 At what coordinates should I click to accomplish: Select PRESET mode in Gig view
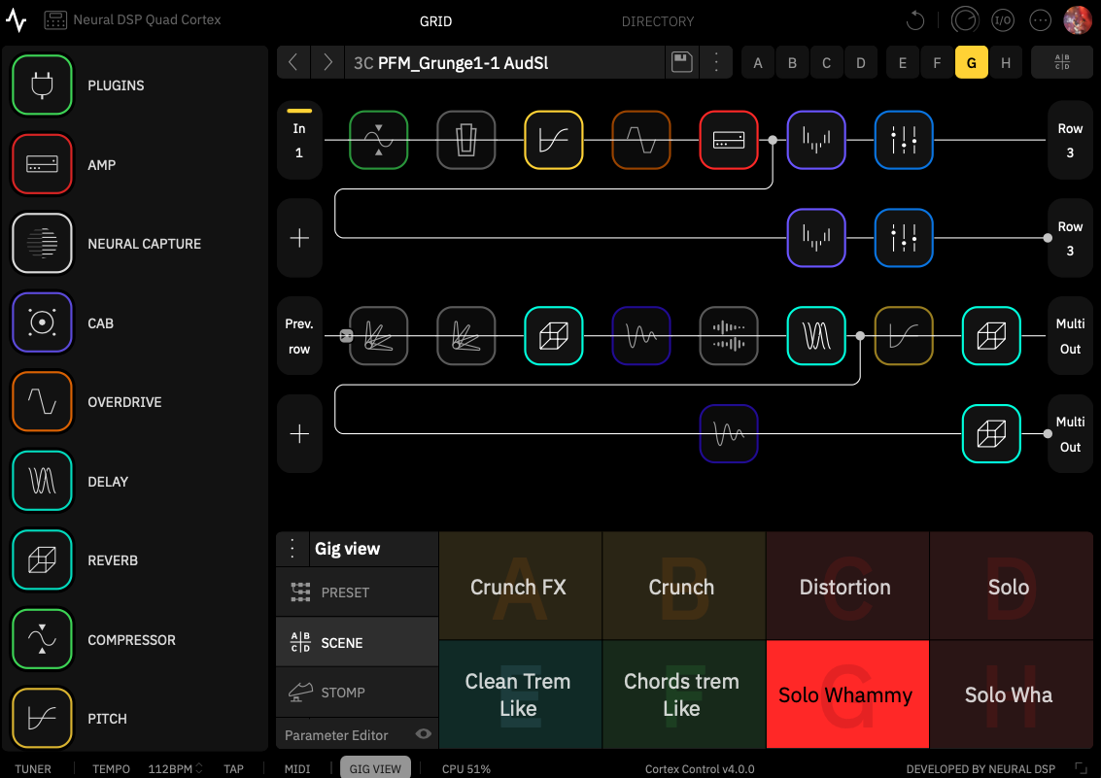coord(357,592)
